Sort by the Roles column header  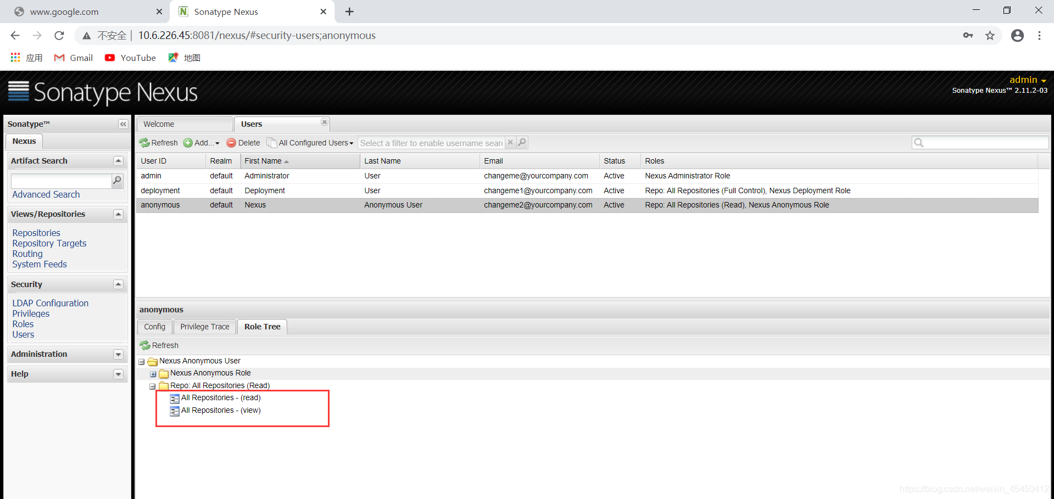click(x=839, y=161)
